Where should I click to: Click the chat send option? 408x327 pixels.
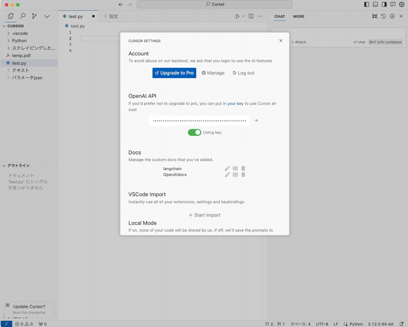coord(360,42)
